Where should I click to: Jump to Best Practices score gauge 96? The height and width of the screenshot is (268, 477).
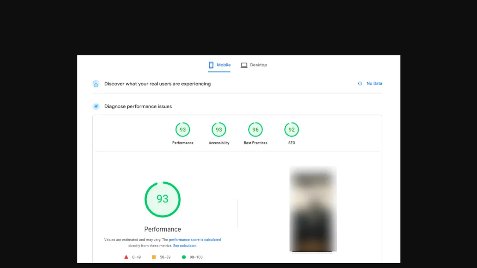pos(255,130)
